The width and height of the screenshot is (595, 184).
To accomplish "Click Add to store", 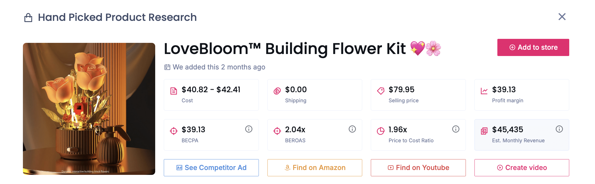I will click(x=533, y=47).
